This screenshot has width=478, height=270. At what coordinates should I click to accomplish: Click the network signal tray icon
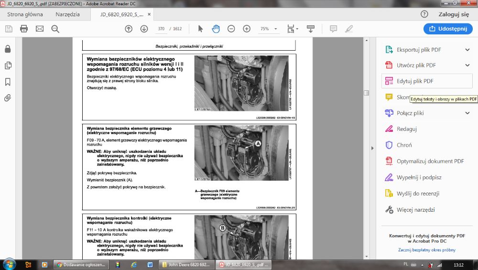(x=439, y=265)
